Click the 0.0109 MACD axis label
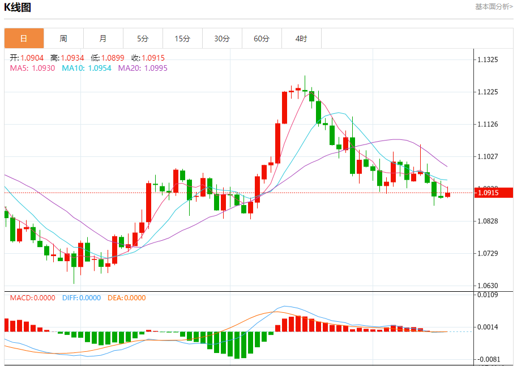517x366 pixels. (488, 295)
